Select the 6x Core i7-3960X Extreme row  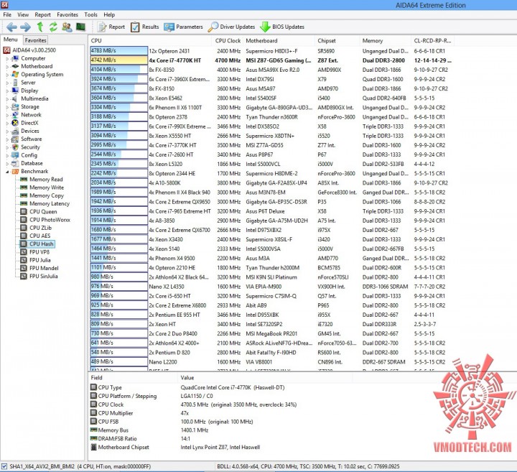click(x=271, y=80)
